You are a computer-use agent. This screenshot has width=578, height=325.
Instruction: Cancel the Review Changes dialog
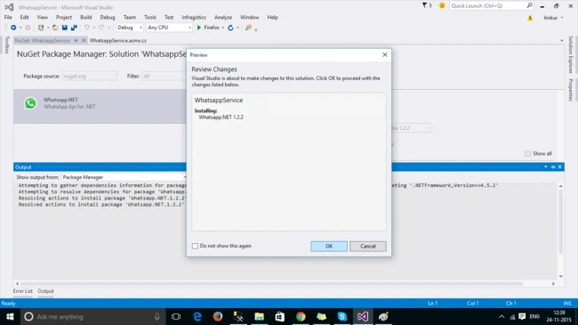pyautogui.click(x=368, y=247)
